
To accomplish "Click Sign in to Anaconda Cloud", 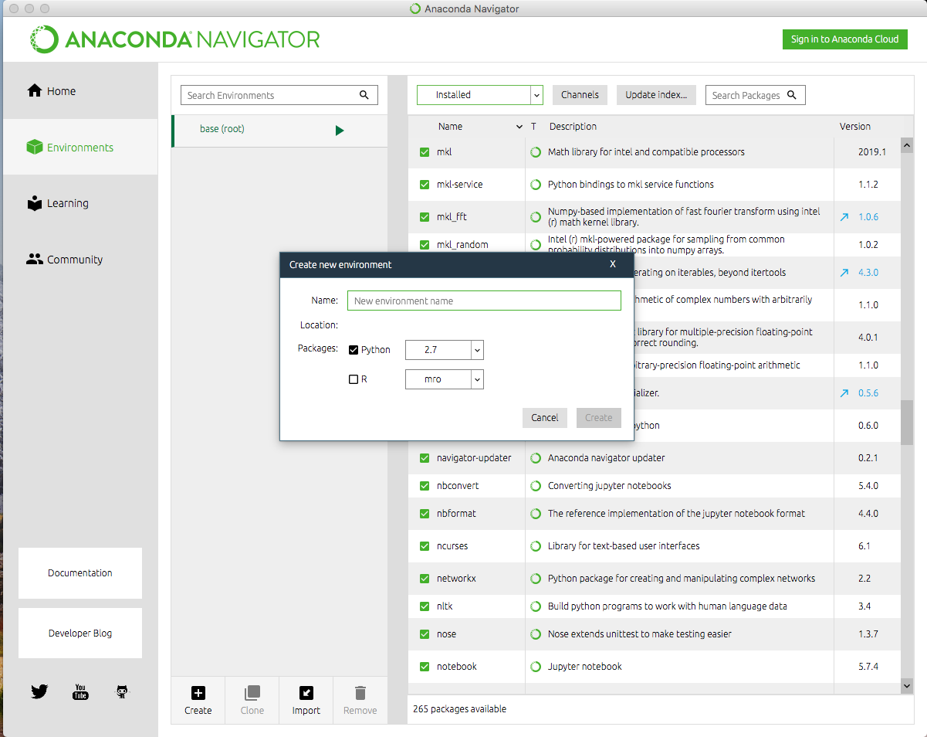I will pyautogui.click(x=844, y=39).
